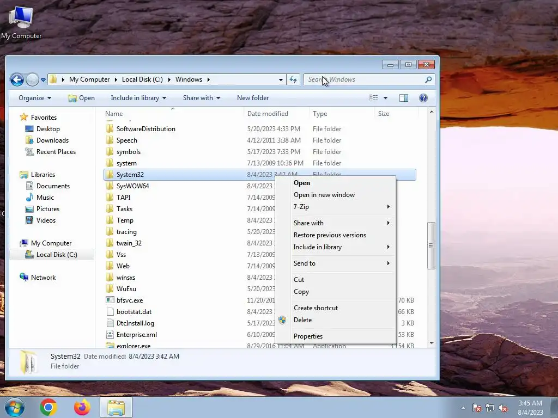Select Network in navigation pane
558x418 pixels.
38,277
